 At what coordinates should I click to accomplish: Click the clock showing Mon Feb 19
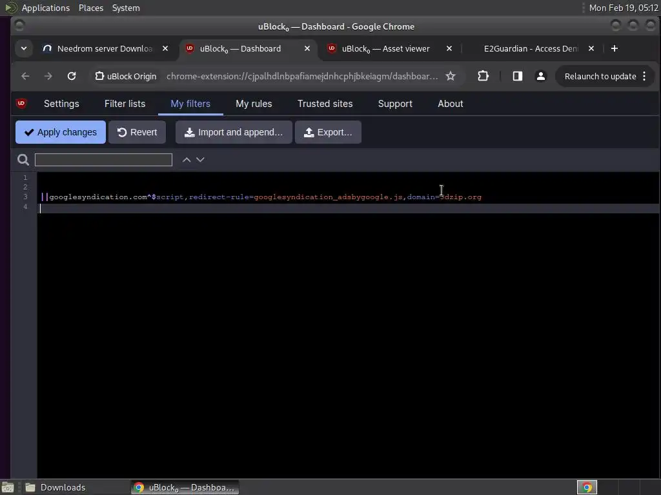624,8
